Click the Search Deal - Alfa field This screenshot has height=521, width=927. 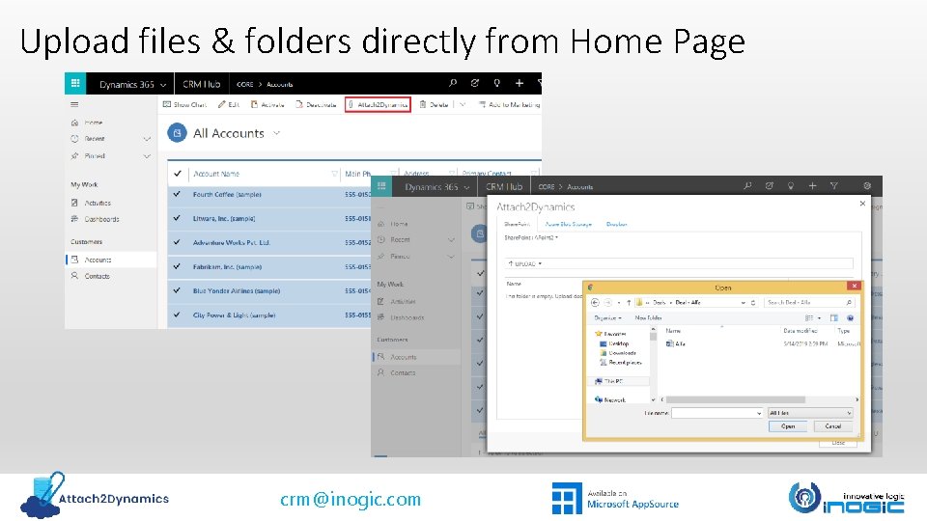coord(809,302)
